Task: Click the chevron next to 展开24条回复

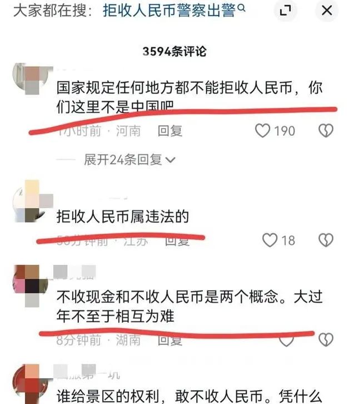Action: coord(171,160)
